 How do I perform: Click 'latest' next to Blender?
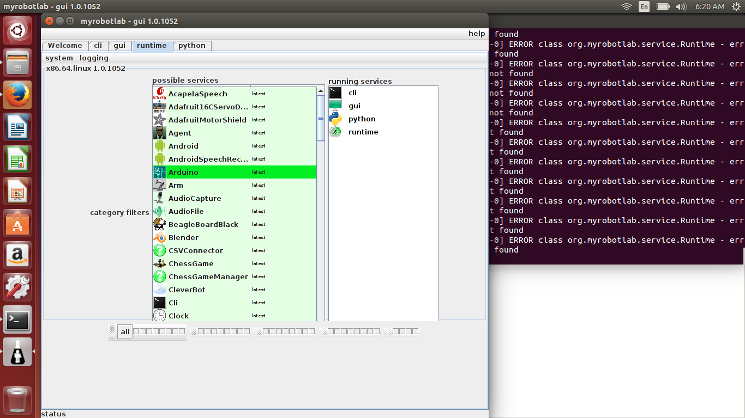point(259,237)
